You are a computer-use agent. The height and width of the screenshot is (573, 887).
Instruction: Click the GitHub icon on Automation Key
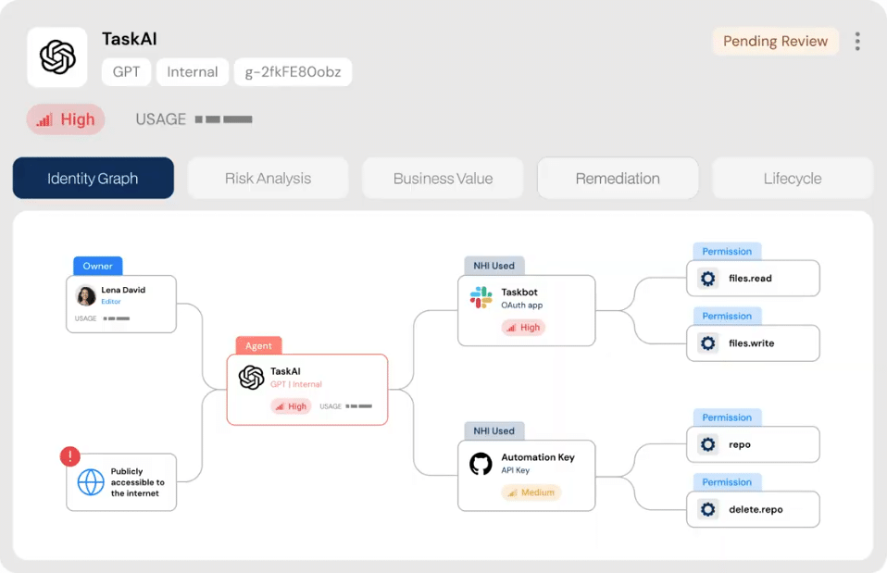click(481, 464)
